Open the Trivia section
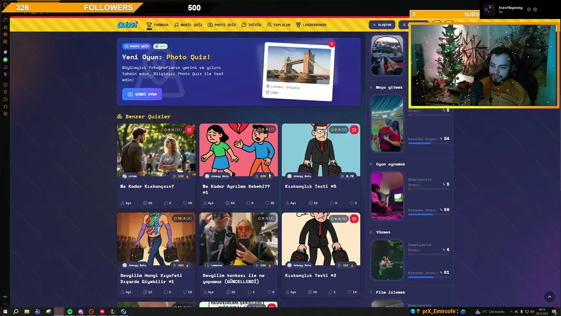Image resolution: width=561 pixels, height=316 pixels. coord(251,25)
